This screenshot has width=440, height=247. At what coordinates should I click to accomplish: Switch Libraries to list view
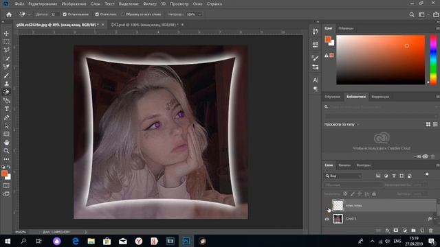pyautogui.click(x=435, y=124)
